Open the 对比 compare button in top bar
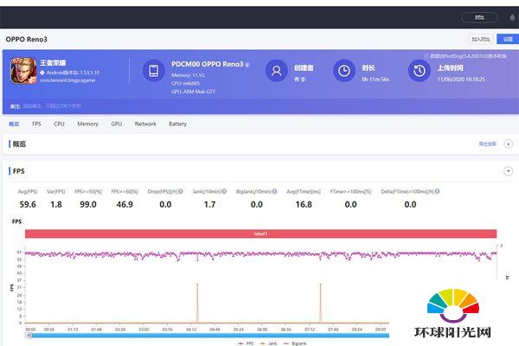The width and height of the screenshot is (519, 346). (x=479, y=17)
